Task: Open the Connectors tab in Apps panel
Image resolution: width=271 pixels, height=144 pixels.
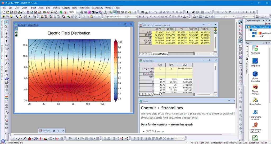Action: point(247,65)
